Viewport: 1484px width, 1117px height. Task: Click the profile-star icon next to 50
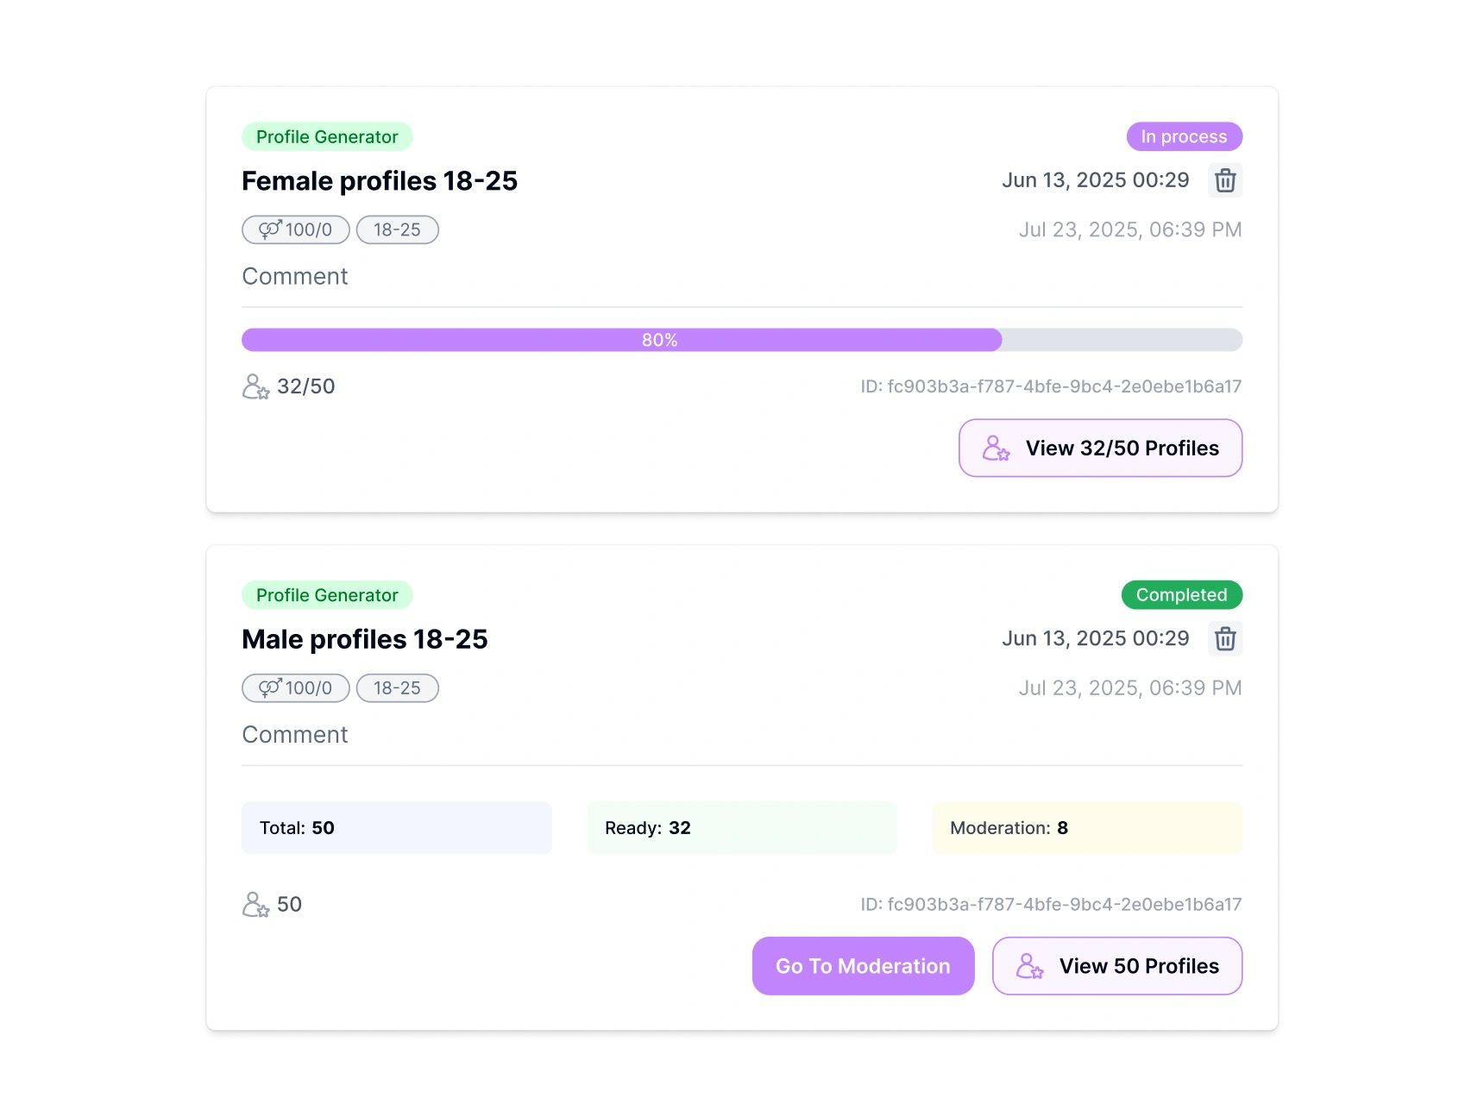(x=255, y=904)
